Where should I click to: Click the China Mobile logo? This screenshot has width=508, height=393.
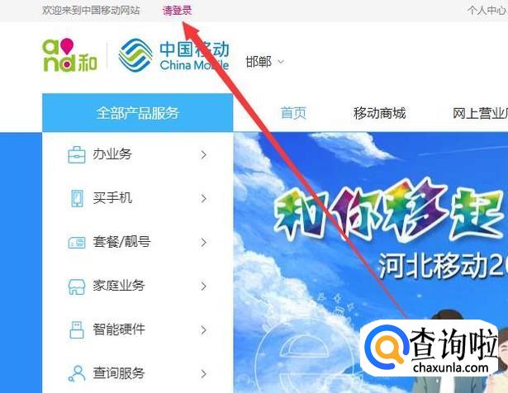(x=173, y=55)
